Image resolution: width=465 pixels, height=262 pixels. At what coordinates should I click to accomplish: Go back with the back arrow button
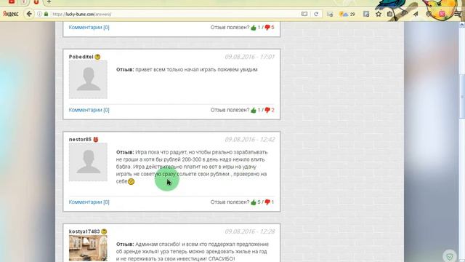(x=29, y=14)
